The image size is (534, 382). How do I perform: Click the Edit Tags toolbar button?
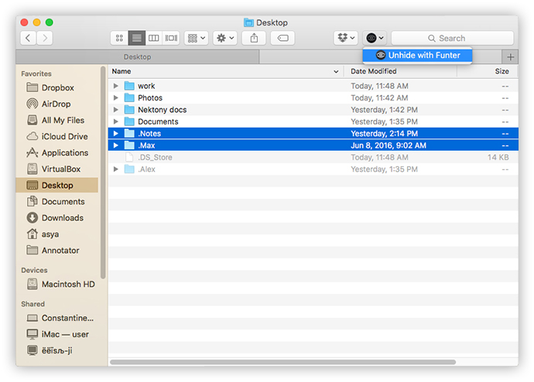(x=283, y=38)
